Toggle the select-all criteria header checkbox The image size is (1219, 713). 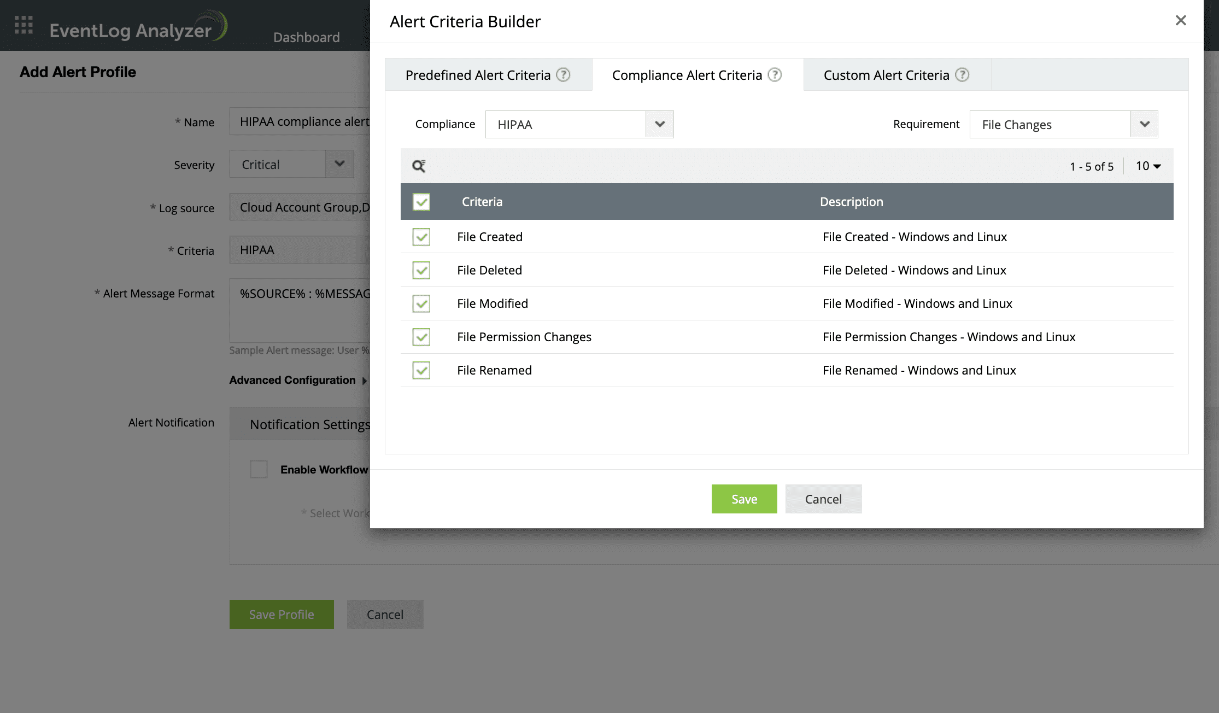coord(421,202)
